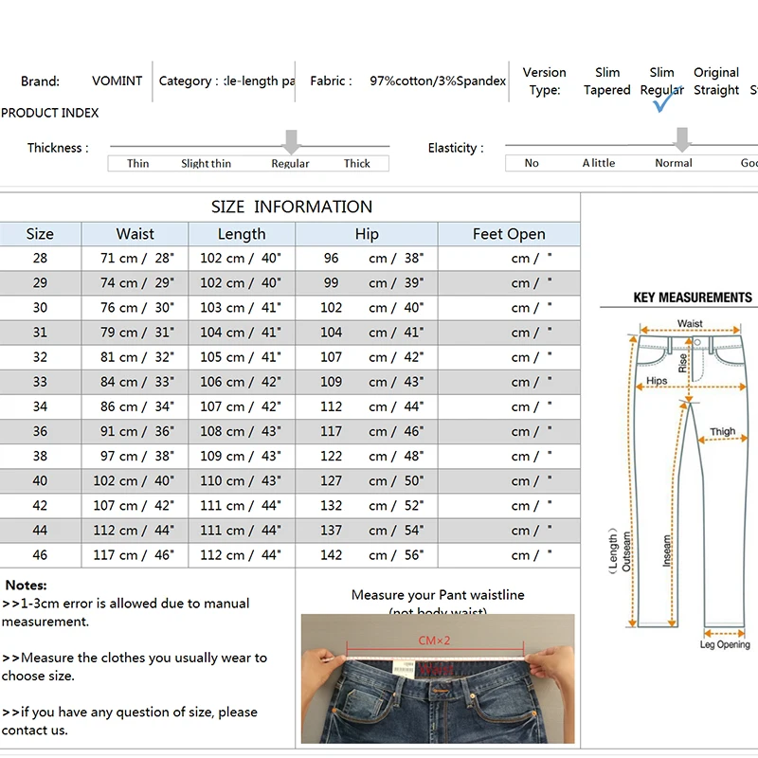Click the Inseam label on the diagram

(667, 550)
